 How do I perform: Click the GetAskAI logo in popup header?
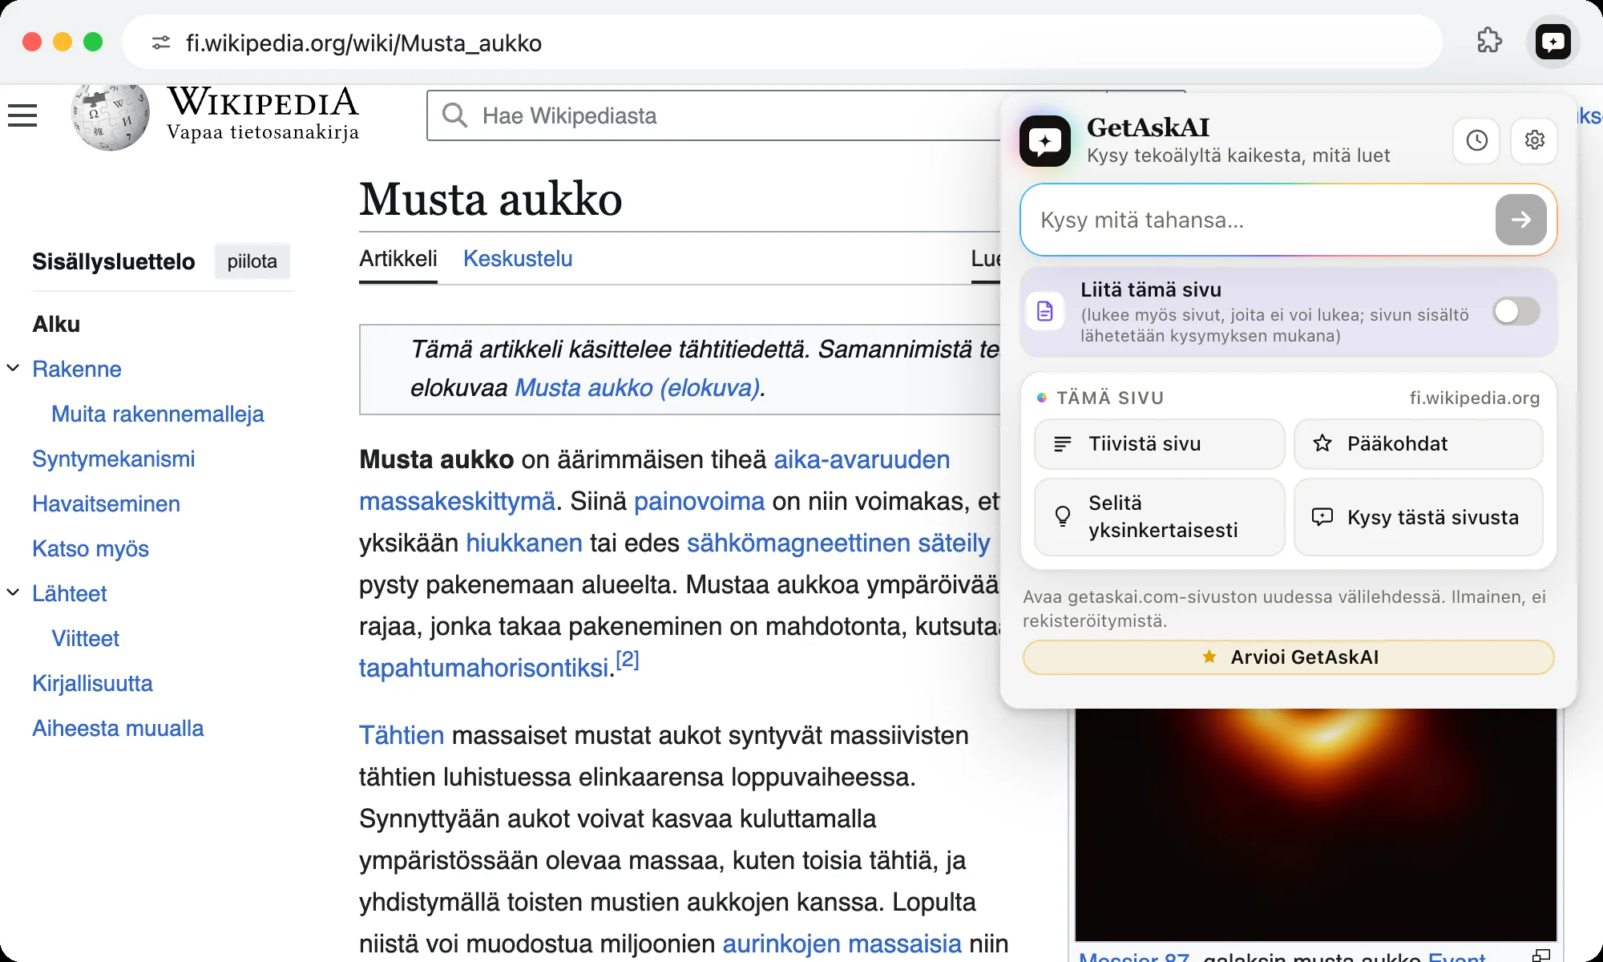click(x=1045, y=141)
